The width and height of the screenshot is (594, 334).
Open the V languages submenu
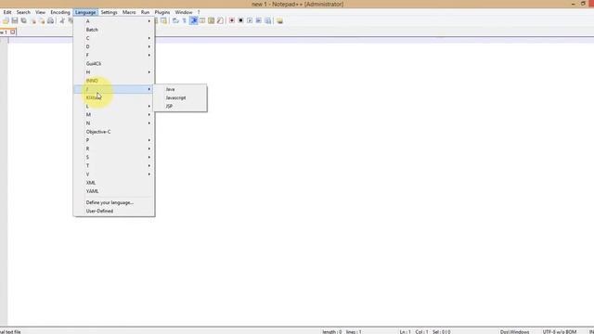click(x=114, y=174)
